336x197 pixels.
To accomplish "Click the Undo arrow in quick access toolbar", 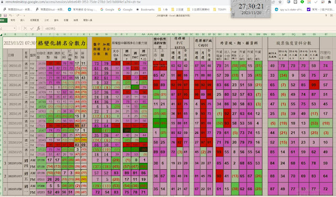I will click(x=10, y=15).
